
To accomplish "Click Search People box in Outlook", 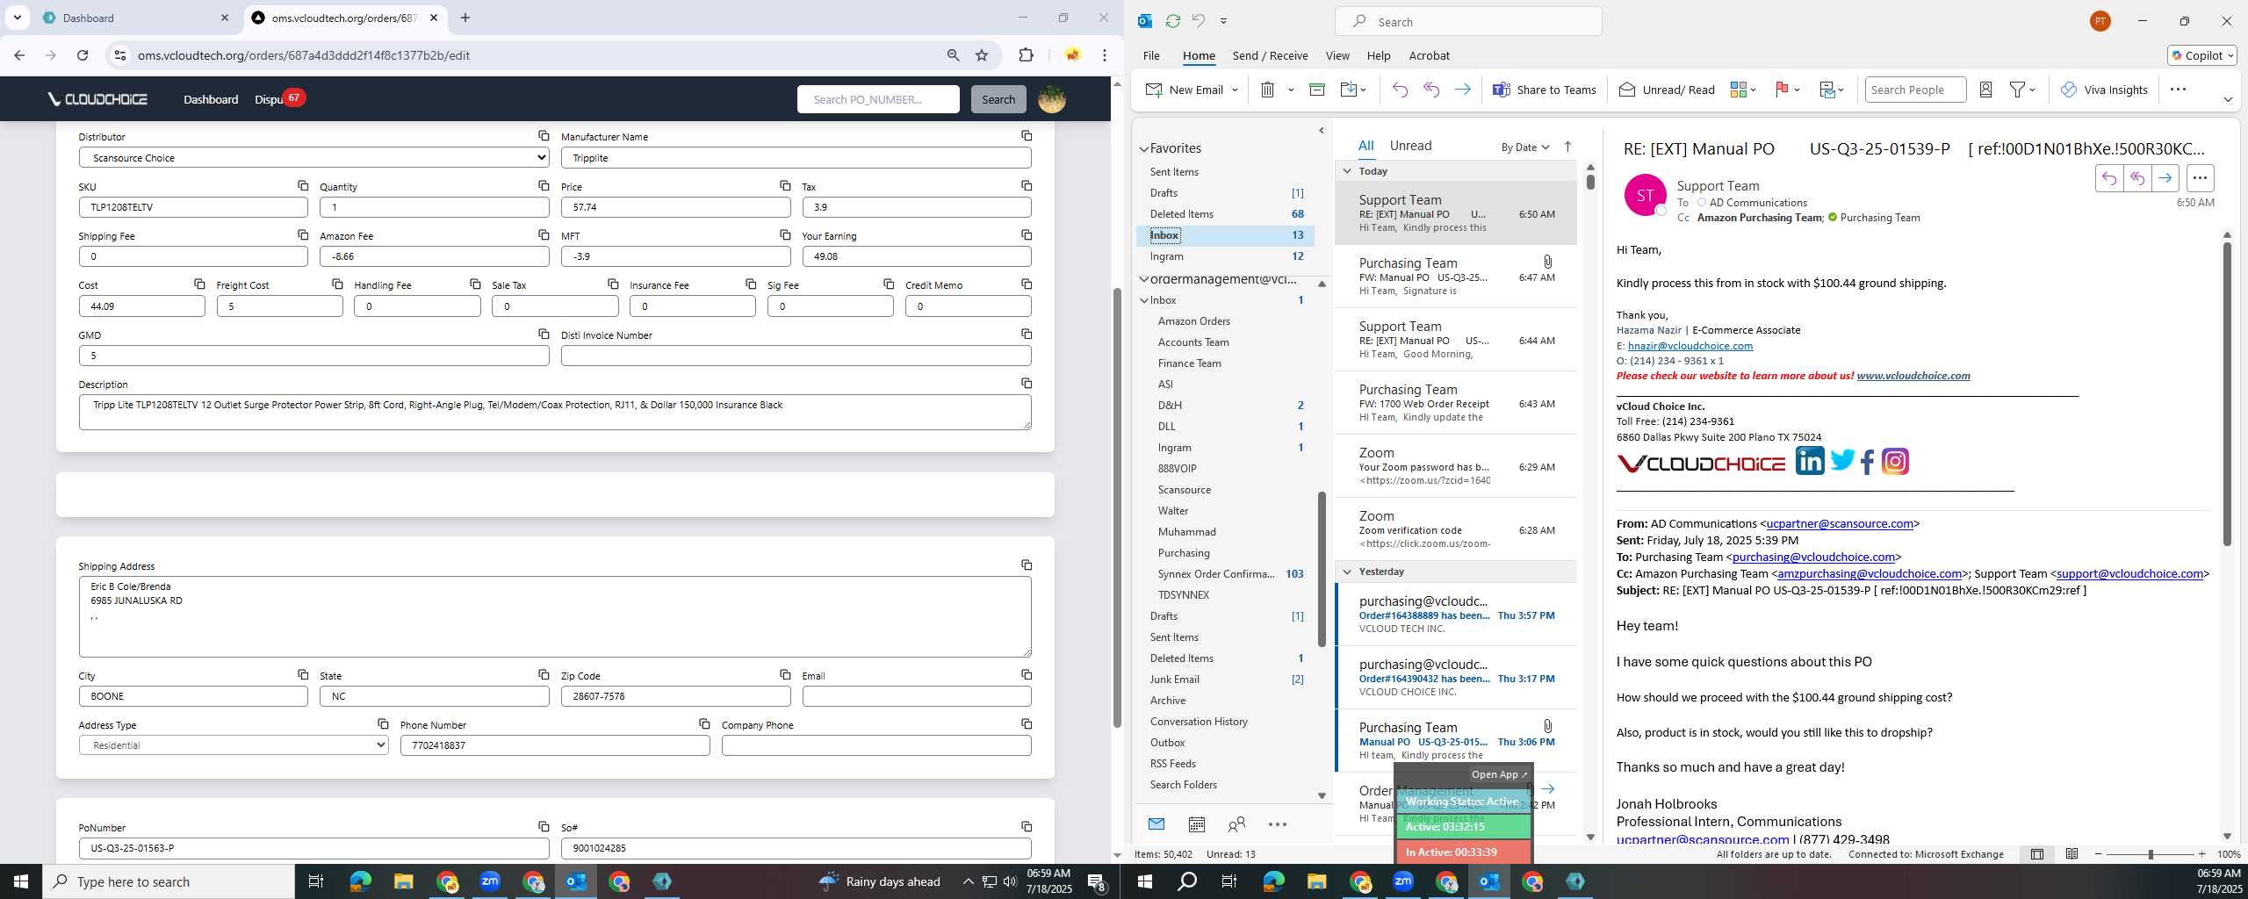I will pos(1914,90).
